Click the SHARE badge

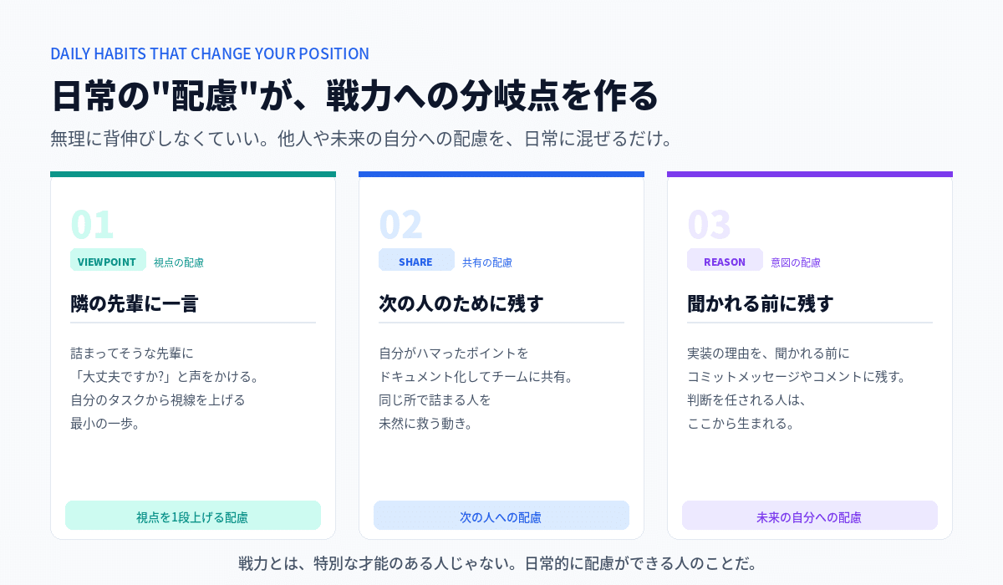416,261
